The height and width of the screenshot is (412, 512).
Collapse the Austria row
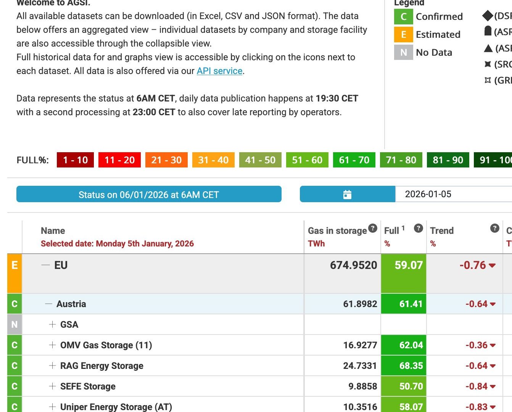coord(48,304)
